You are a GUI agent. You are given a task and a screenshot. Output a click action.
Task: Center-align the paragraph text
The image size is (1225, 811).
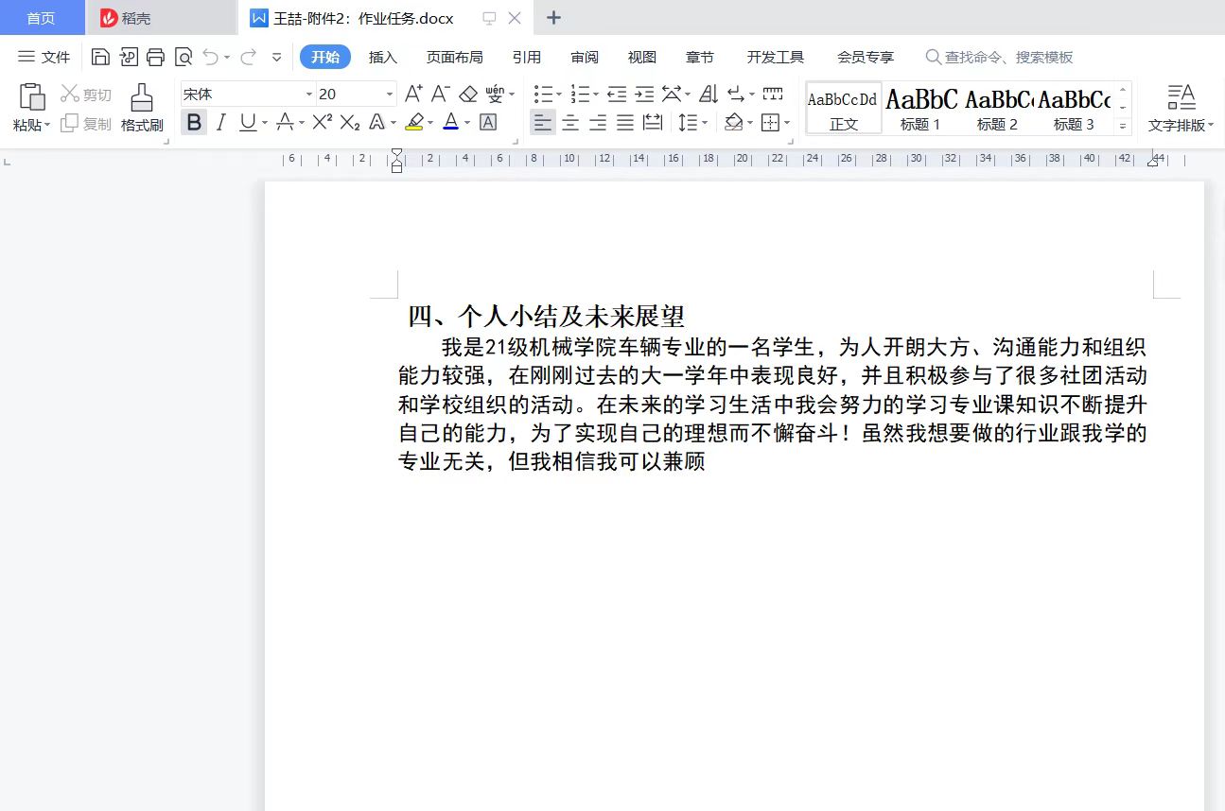click(570, 122)
